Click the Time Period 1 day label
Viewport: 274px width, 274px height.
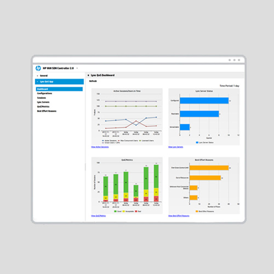point(230,85)
